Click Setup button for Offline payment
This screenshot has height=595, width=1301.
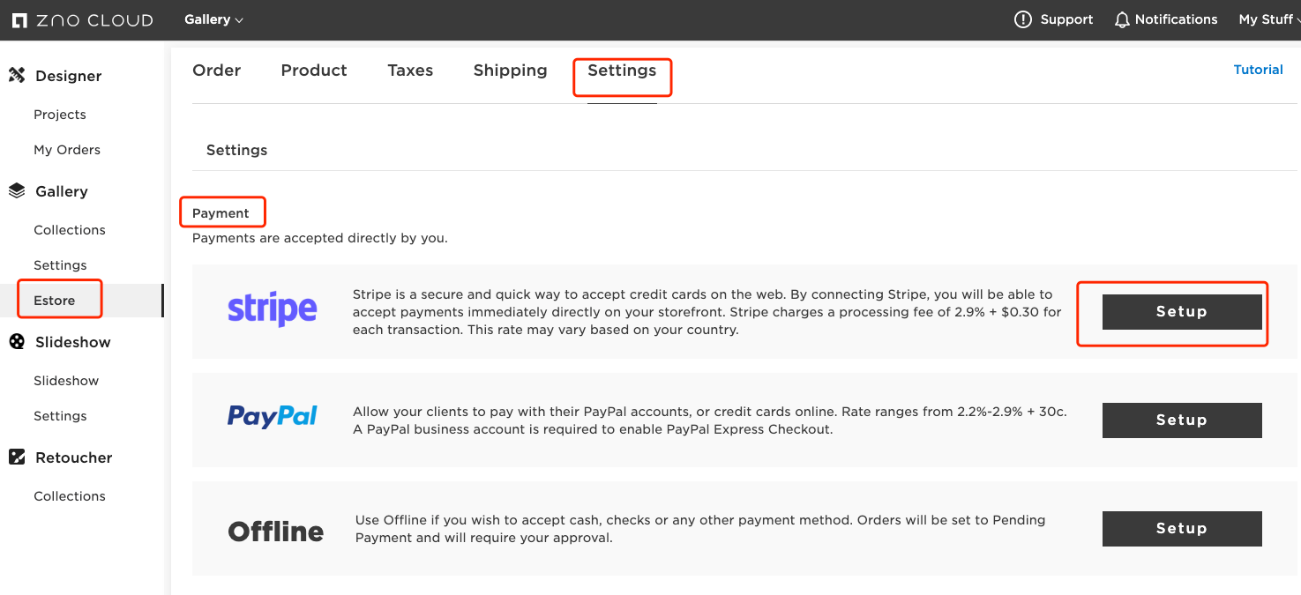coord(1182,528)
